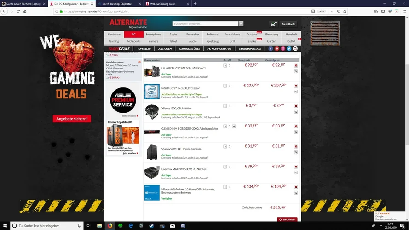409x230 pixels.
Task: Bookmark this page with star icon
Action: pos(345,11)
